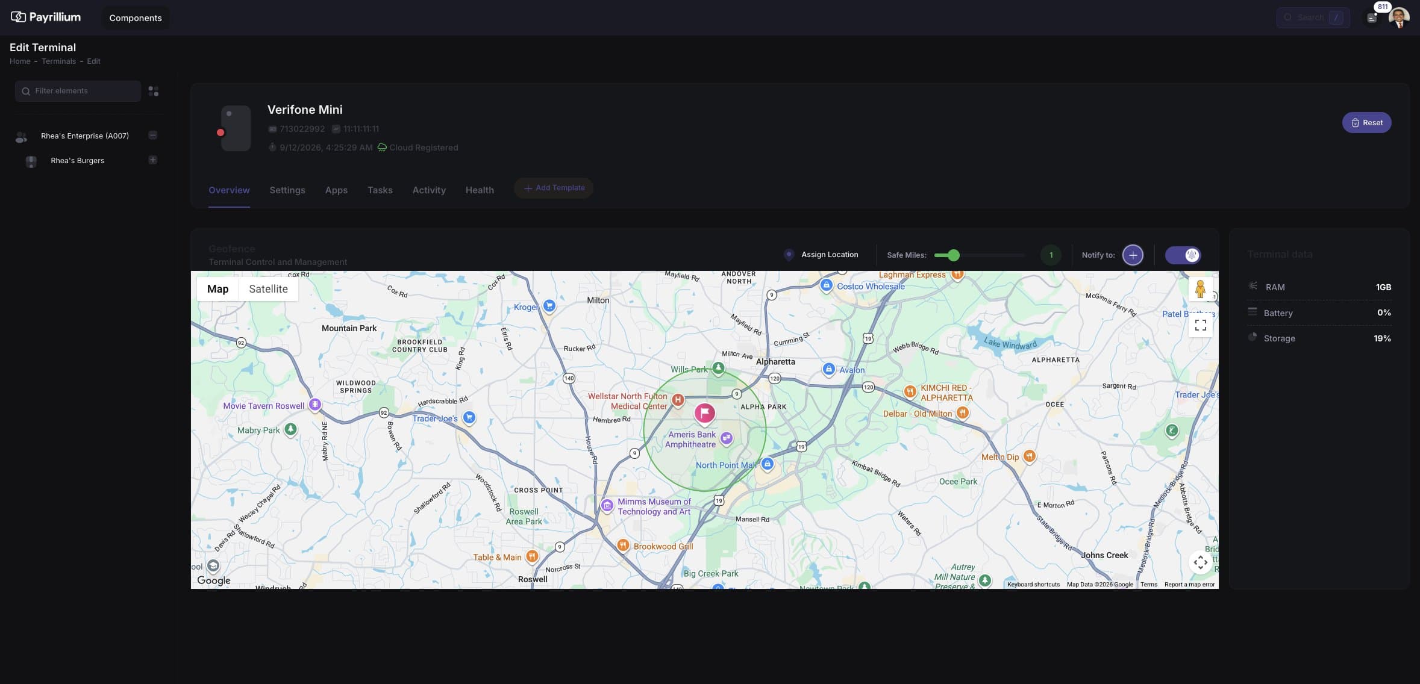
Task: Click the Storage value 19%
Action: tap(1382, 338)
